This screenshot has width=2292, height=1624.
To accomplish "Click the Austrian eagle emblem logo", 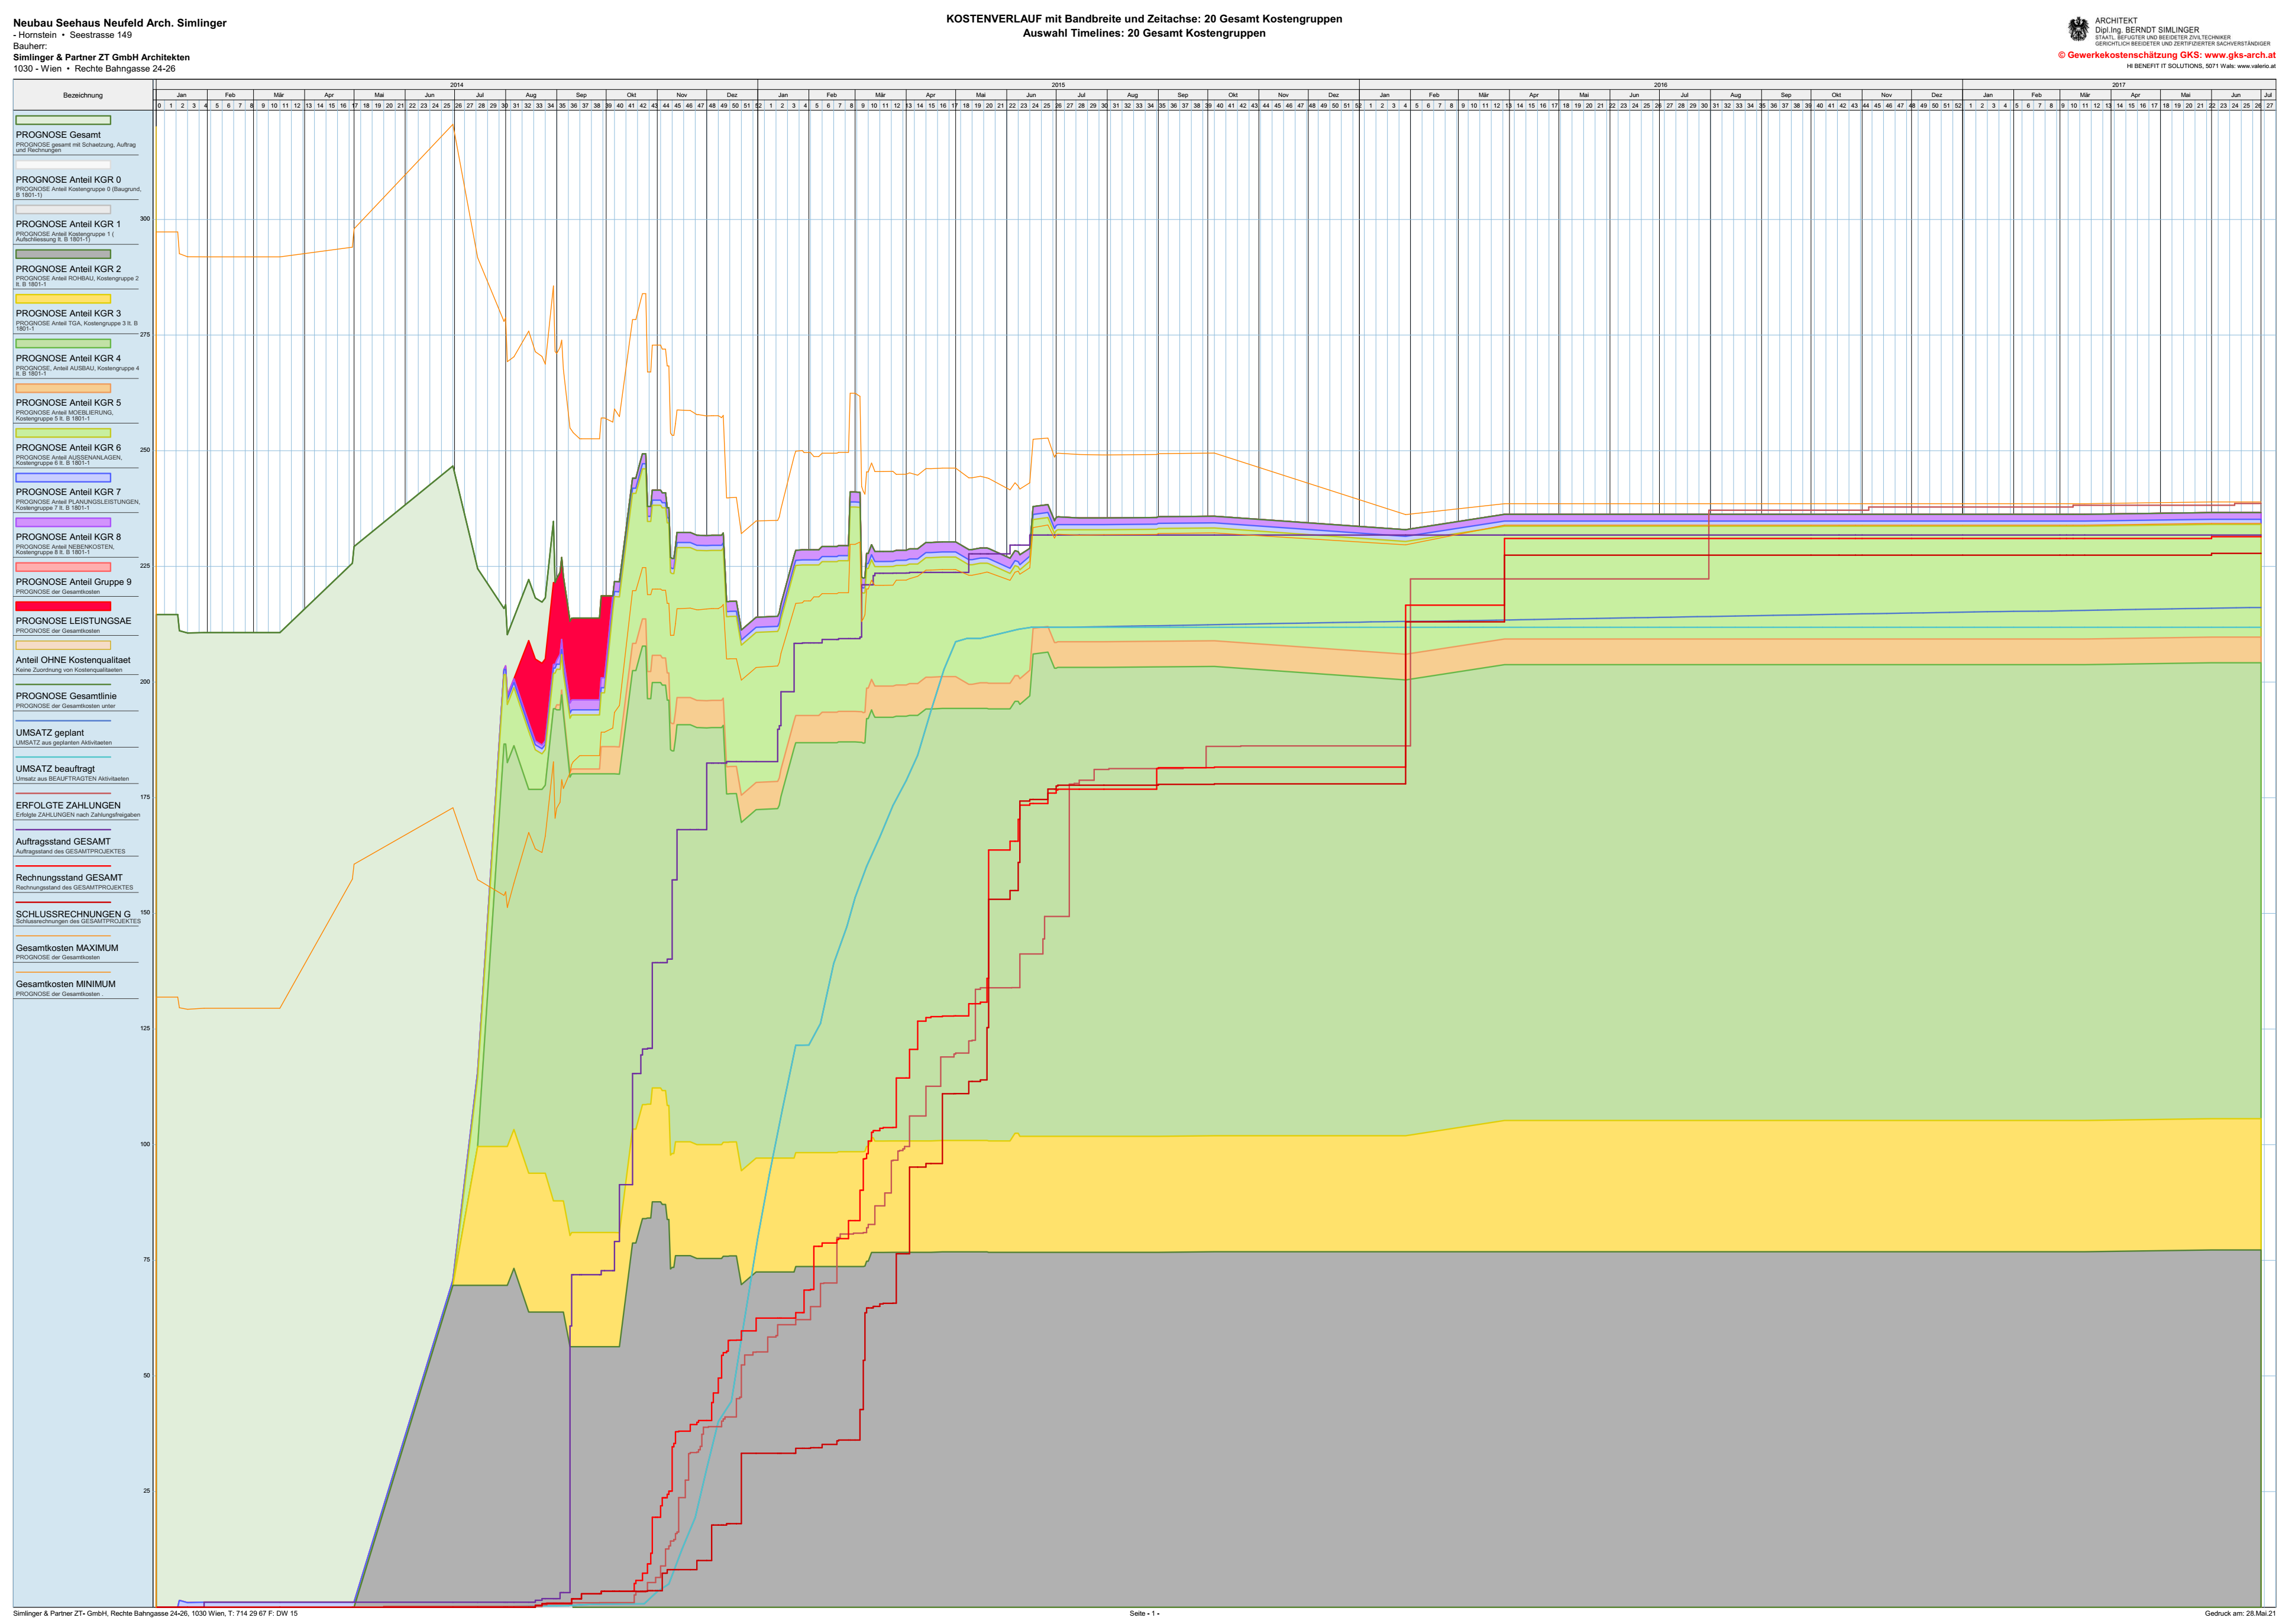I will (x=2078, y=29).
